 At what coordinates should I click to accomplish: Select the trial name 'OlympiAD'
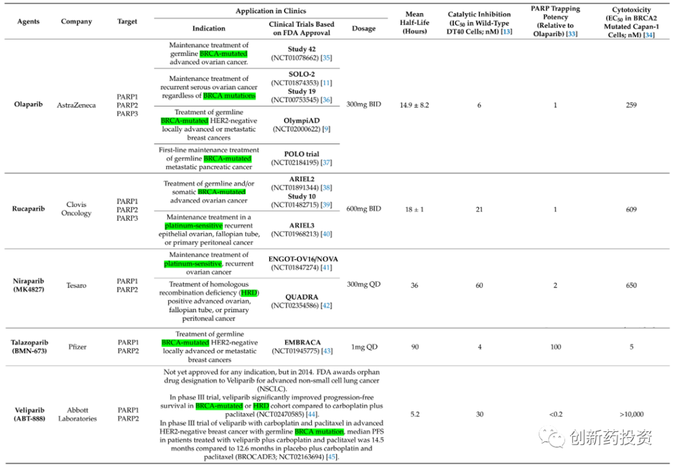coord(301,121)
